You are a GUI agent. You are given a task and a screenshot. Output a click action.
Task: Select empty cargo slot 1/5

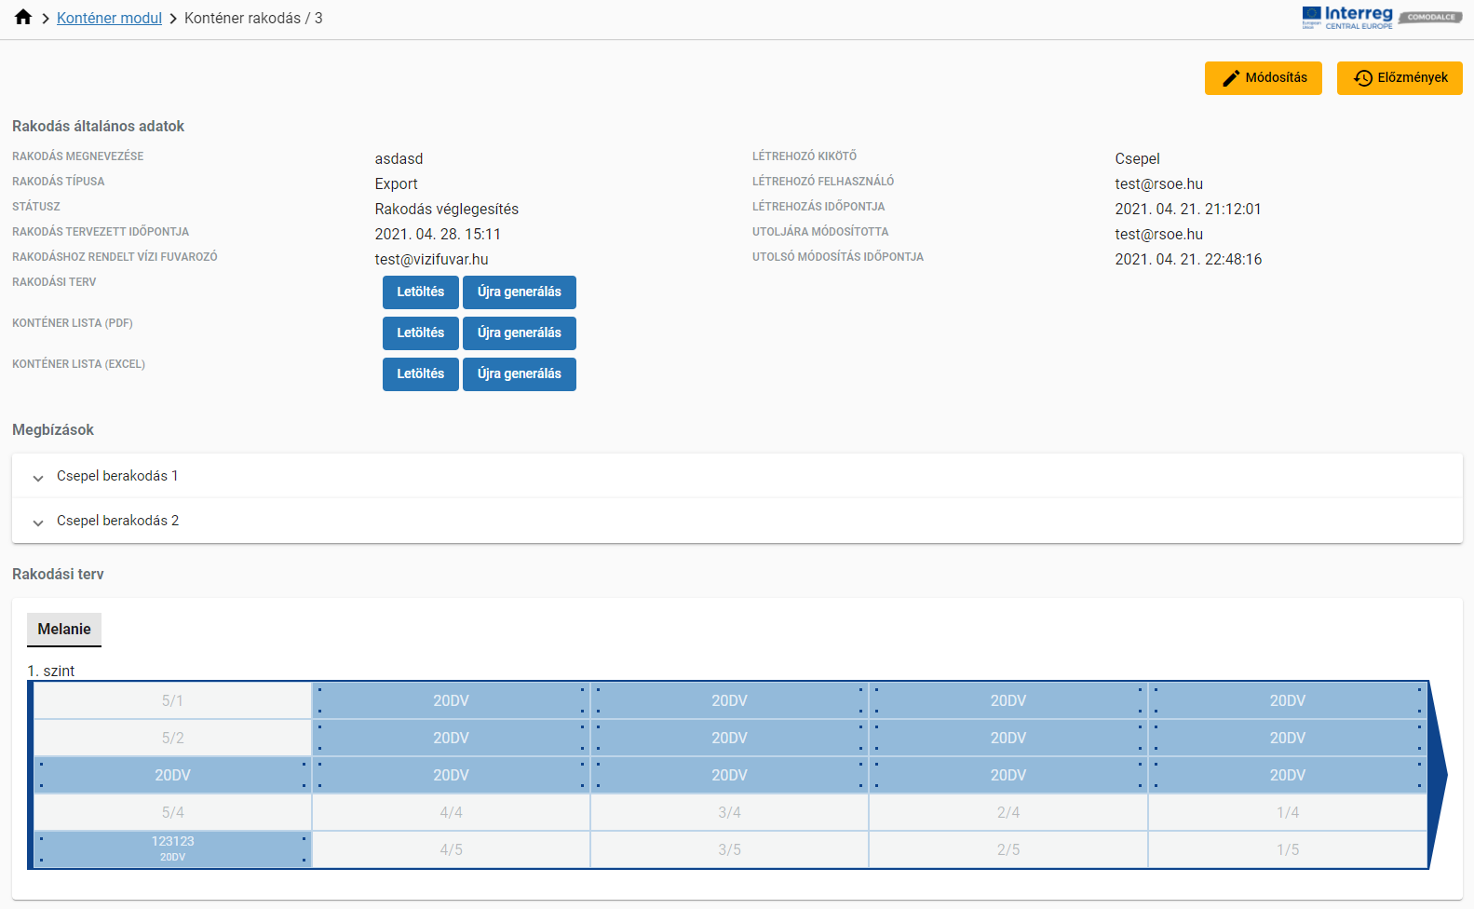[x=1287, y=849]
